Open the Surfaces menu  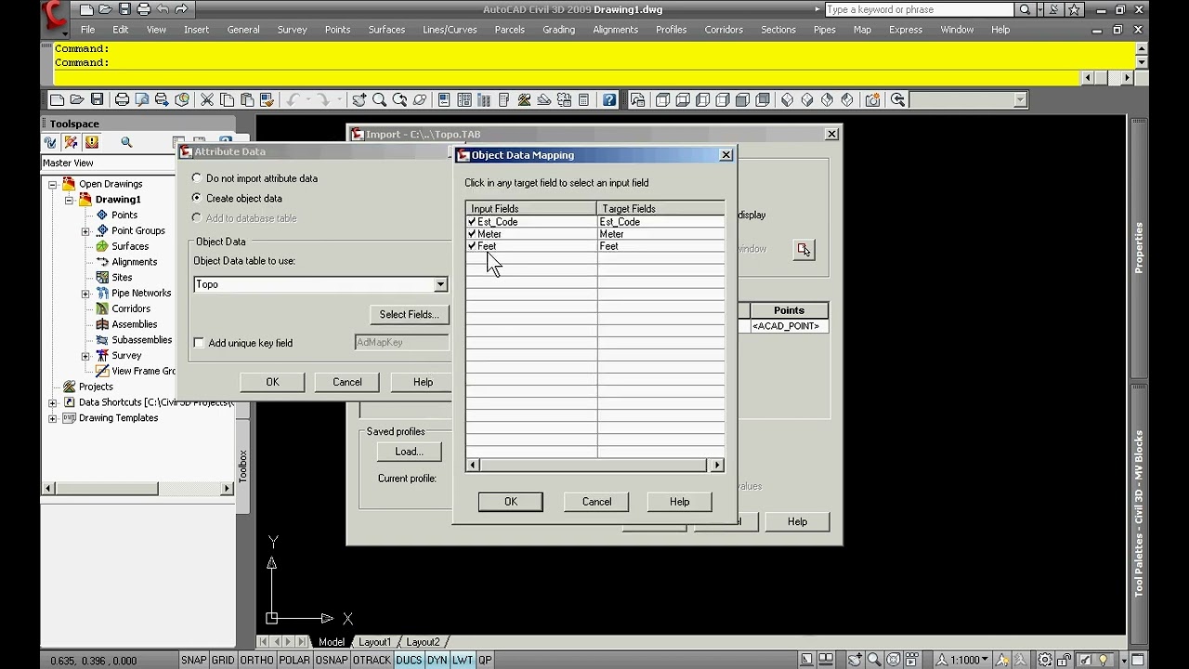click(386, 30)
